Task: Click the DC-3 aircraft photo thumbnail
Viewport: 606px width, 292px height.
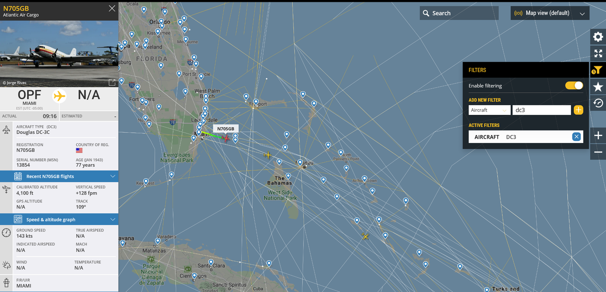Action: [59, 53]
